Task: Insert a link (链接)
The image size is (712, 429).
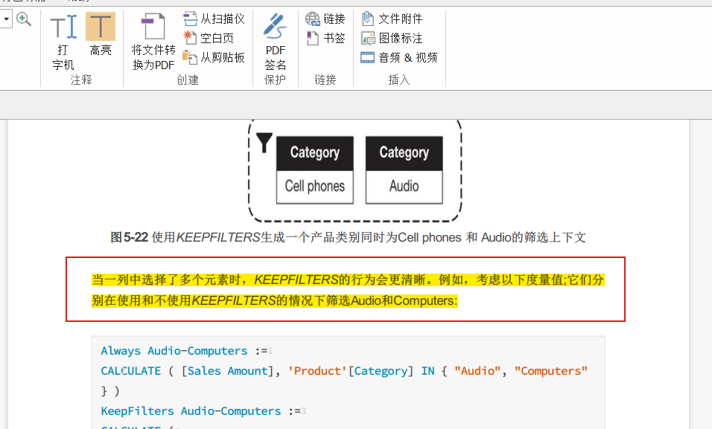Action: click(325, 19)
